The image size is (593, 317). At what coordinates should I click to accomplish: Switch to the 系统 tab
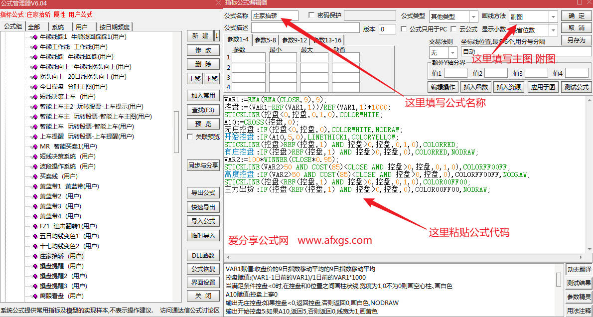click(58, 27)
